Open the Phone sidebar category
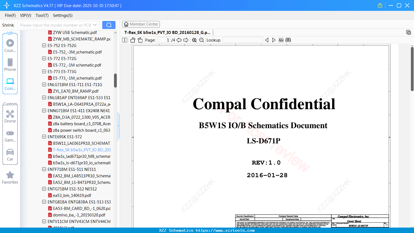Image resolution: width=414 pixels, height=233 pixels. click(x=10, y=65)
